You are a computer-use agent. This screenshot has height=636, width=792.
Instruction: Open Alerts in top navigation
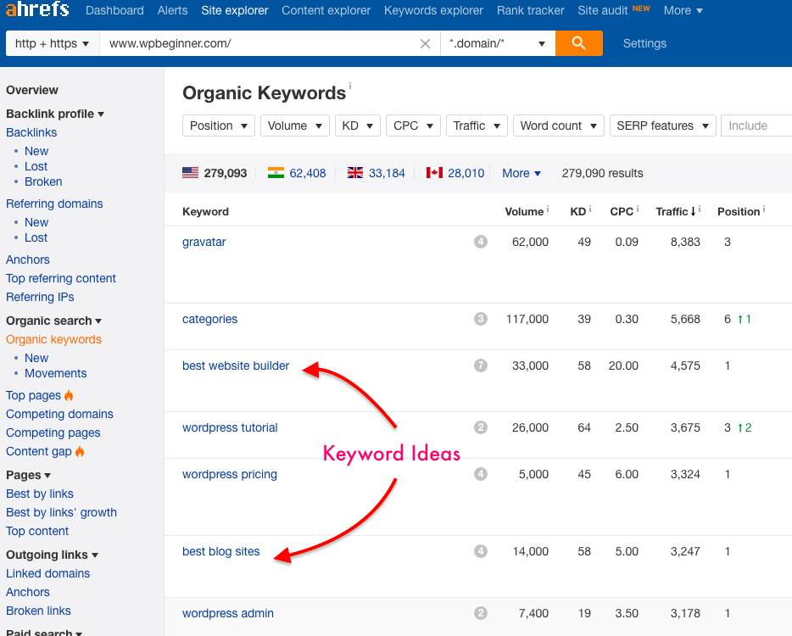[172, 11]
